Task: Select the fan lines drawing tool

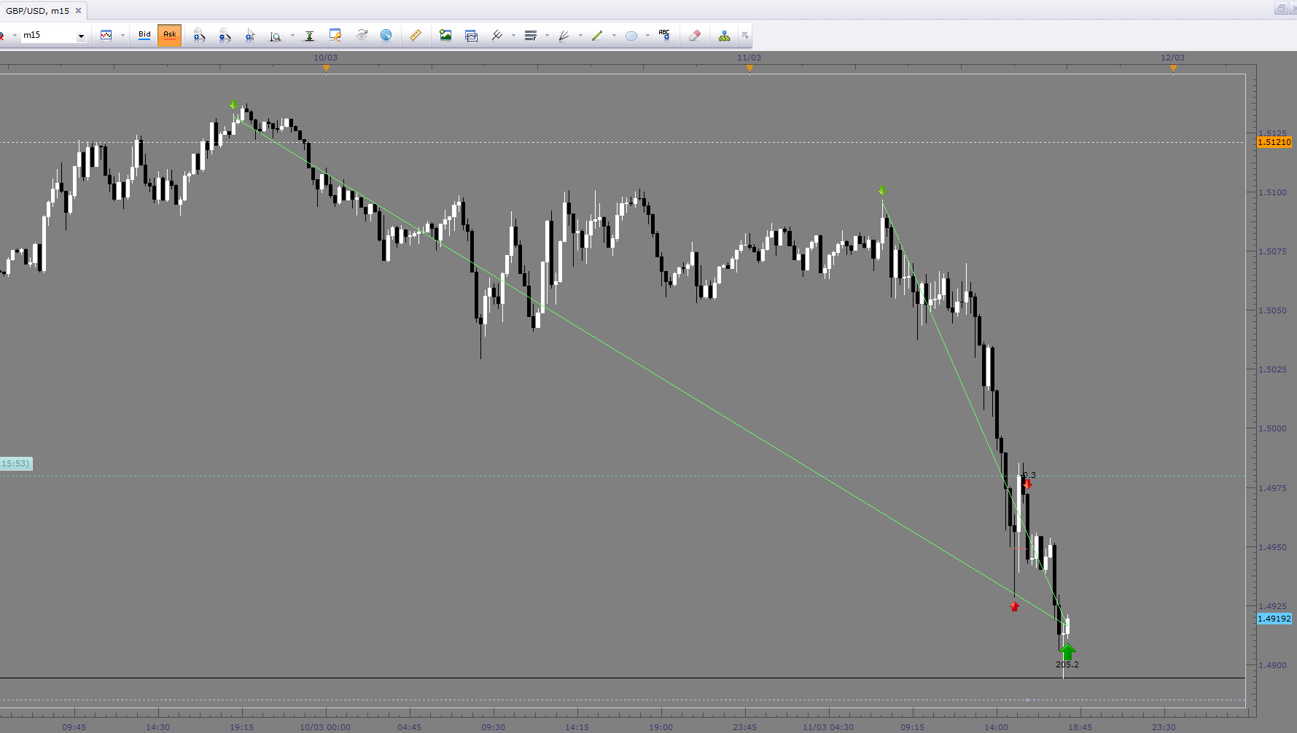Action: [564, 35]
